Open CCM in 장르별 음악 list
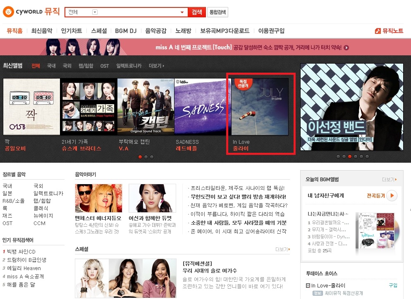The height and width of the screenshot is (299, 411). click(x=39, y=223)
